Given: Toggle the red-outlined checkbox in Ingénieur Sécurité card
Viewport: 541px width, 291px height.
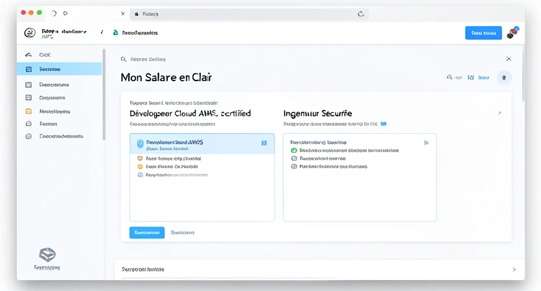Looking at the screenshot, I should point(294,166).
